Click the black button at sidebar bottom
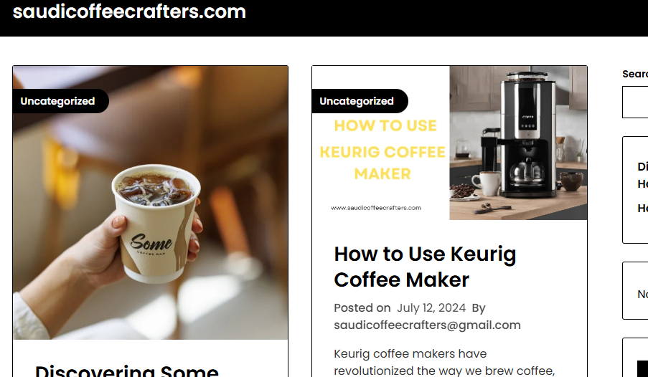 tap(643, 368)
